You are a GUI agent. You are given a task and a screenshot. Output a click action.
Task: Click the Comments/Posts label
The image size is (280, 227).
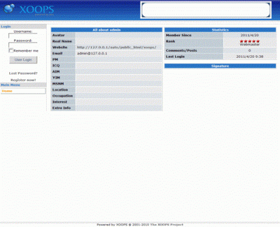coord(181,51)
